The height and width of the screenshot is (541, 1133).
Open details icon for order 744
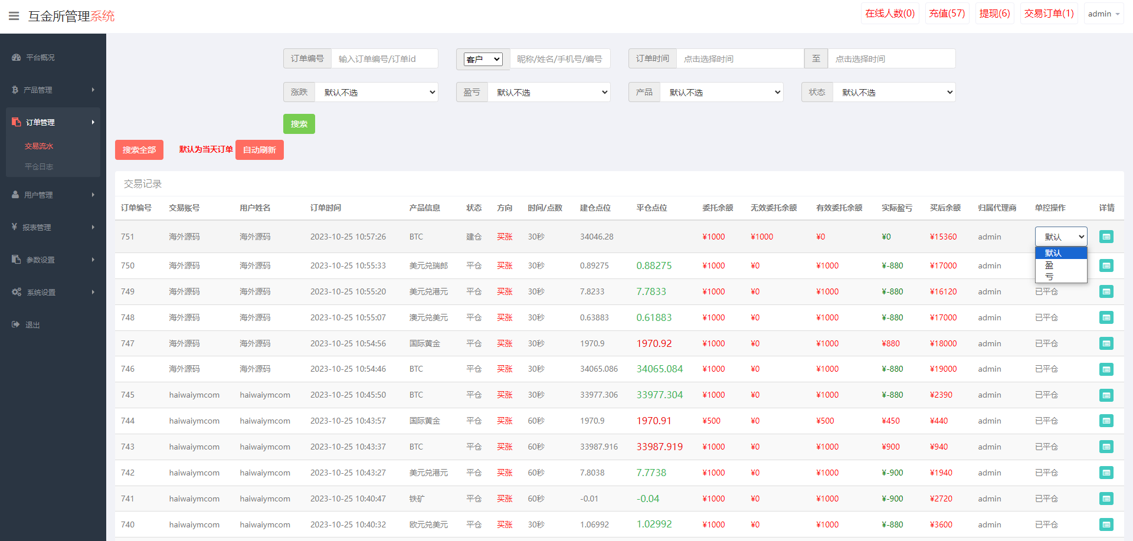[x=1106, y=421]
